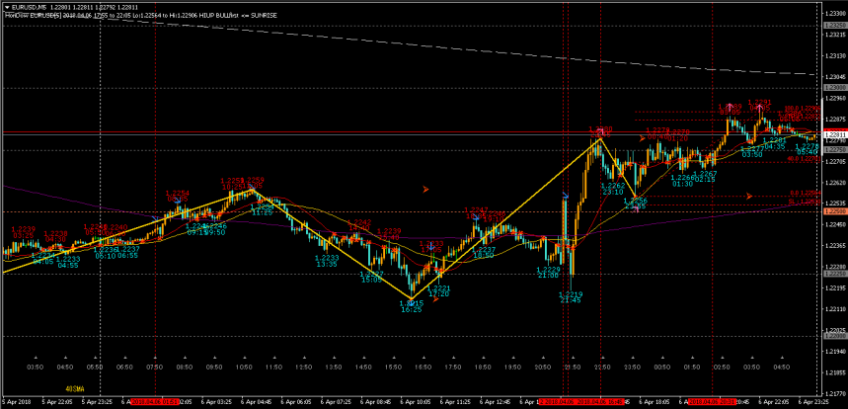Click the 6 Apr 10:05 time axis label

pos(416,402)
